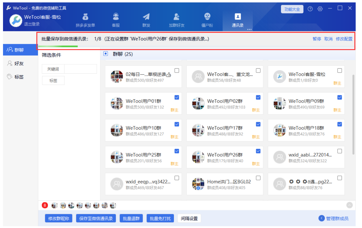
Task: Click the 批量退群 button
Action: click(131, 218)
